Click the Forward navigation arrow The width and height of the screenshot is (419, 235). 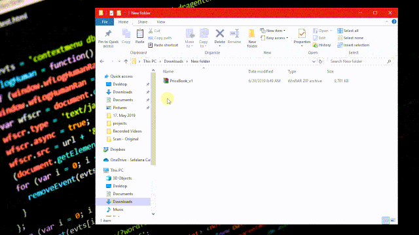point(112,61)
